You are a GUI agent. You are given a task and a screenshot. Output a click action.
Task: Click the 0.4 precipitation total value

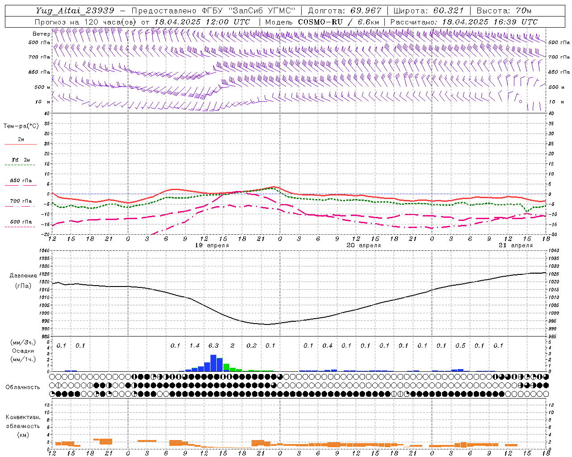[x=328, y=346]
